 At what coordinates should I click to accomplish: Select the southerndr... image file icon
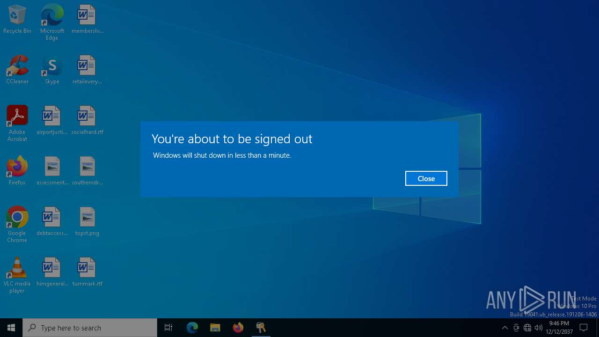(x=87, y=171)
